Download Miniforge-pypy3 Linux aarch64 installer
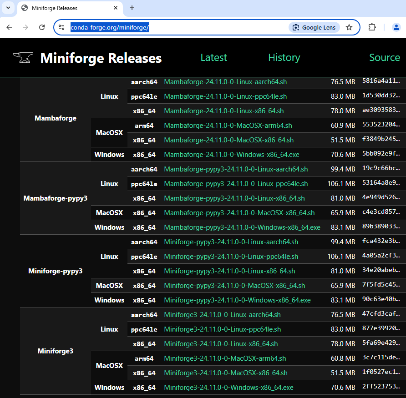Viewport: 406px width, 398px height. (231, 242)
